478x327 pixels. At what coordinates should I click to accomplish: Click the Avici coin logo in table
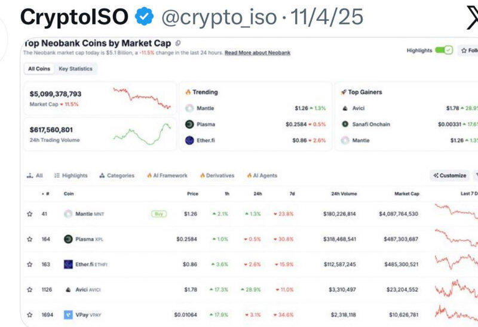click(x=69, y=289)
